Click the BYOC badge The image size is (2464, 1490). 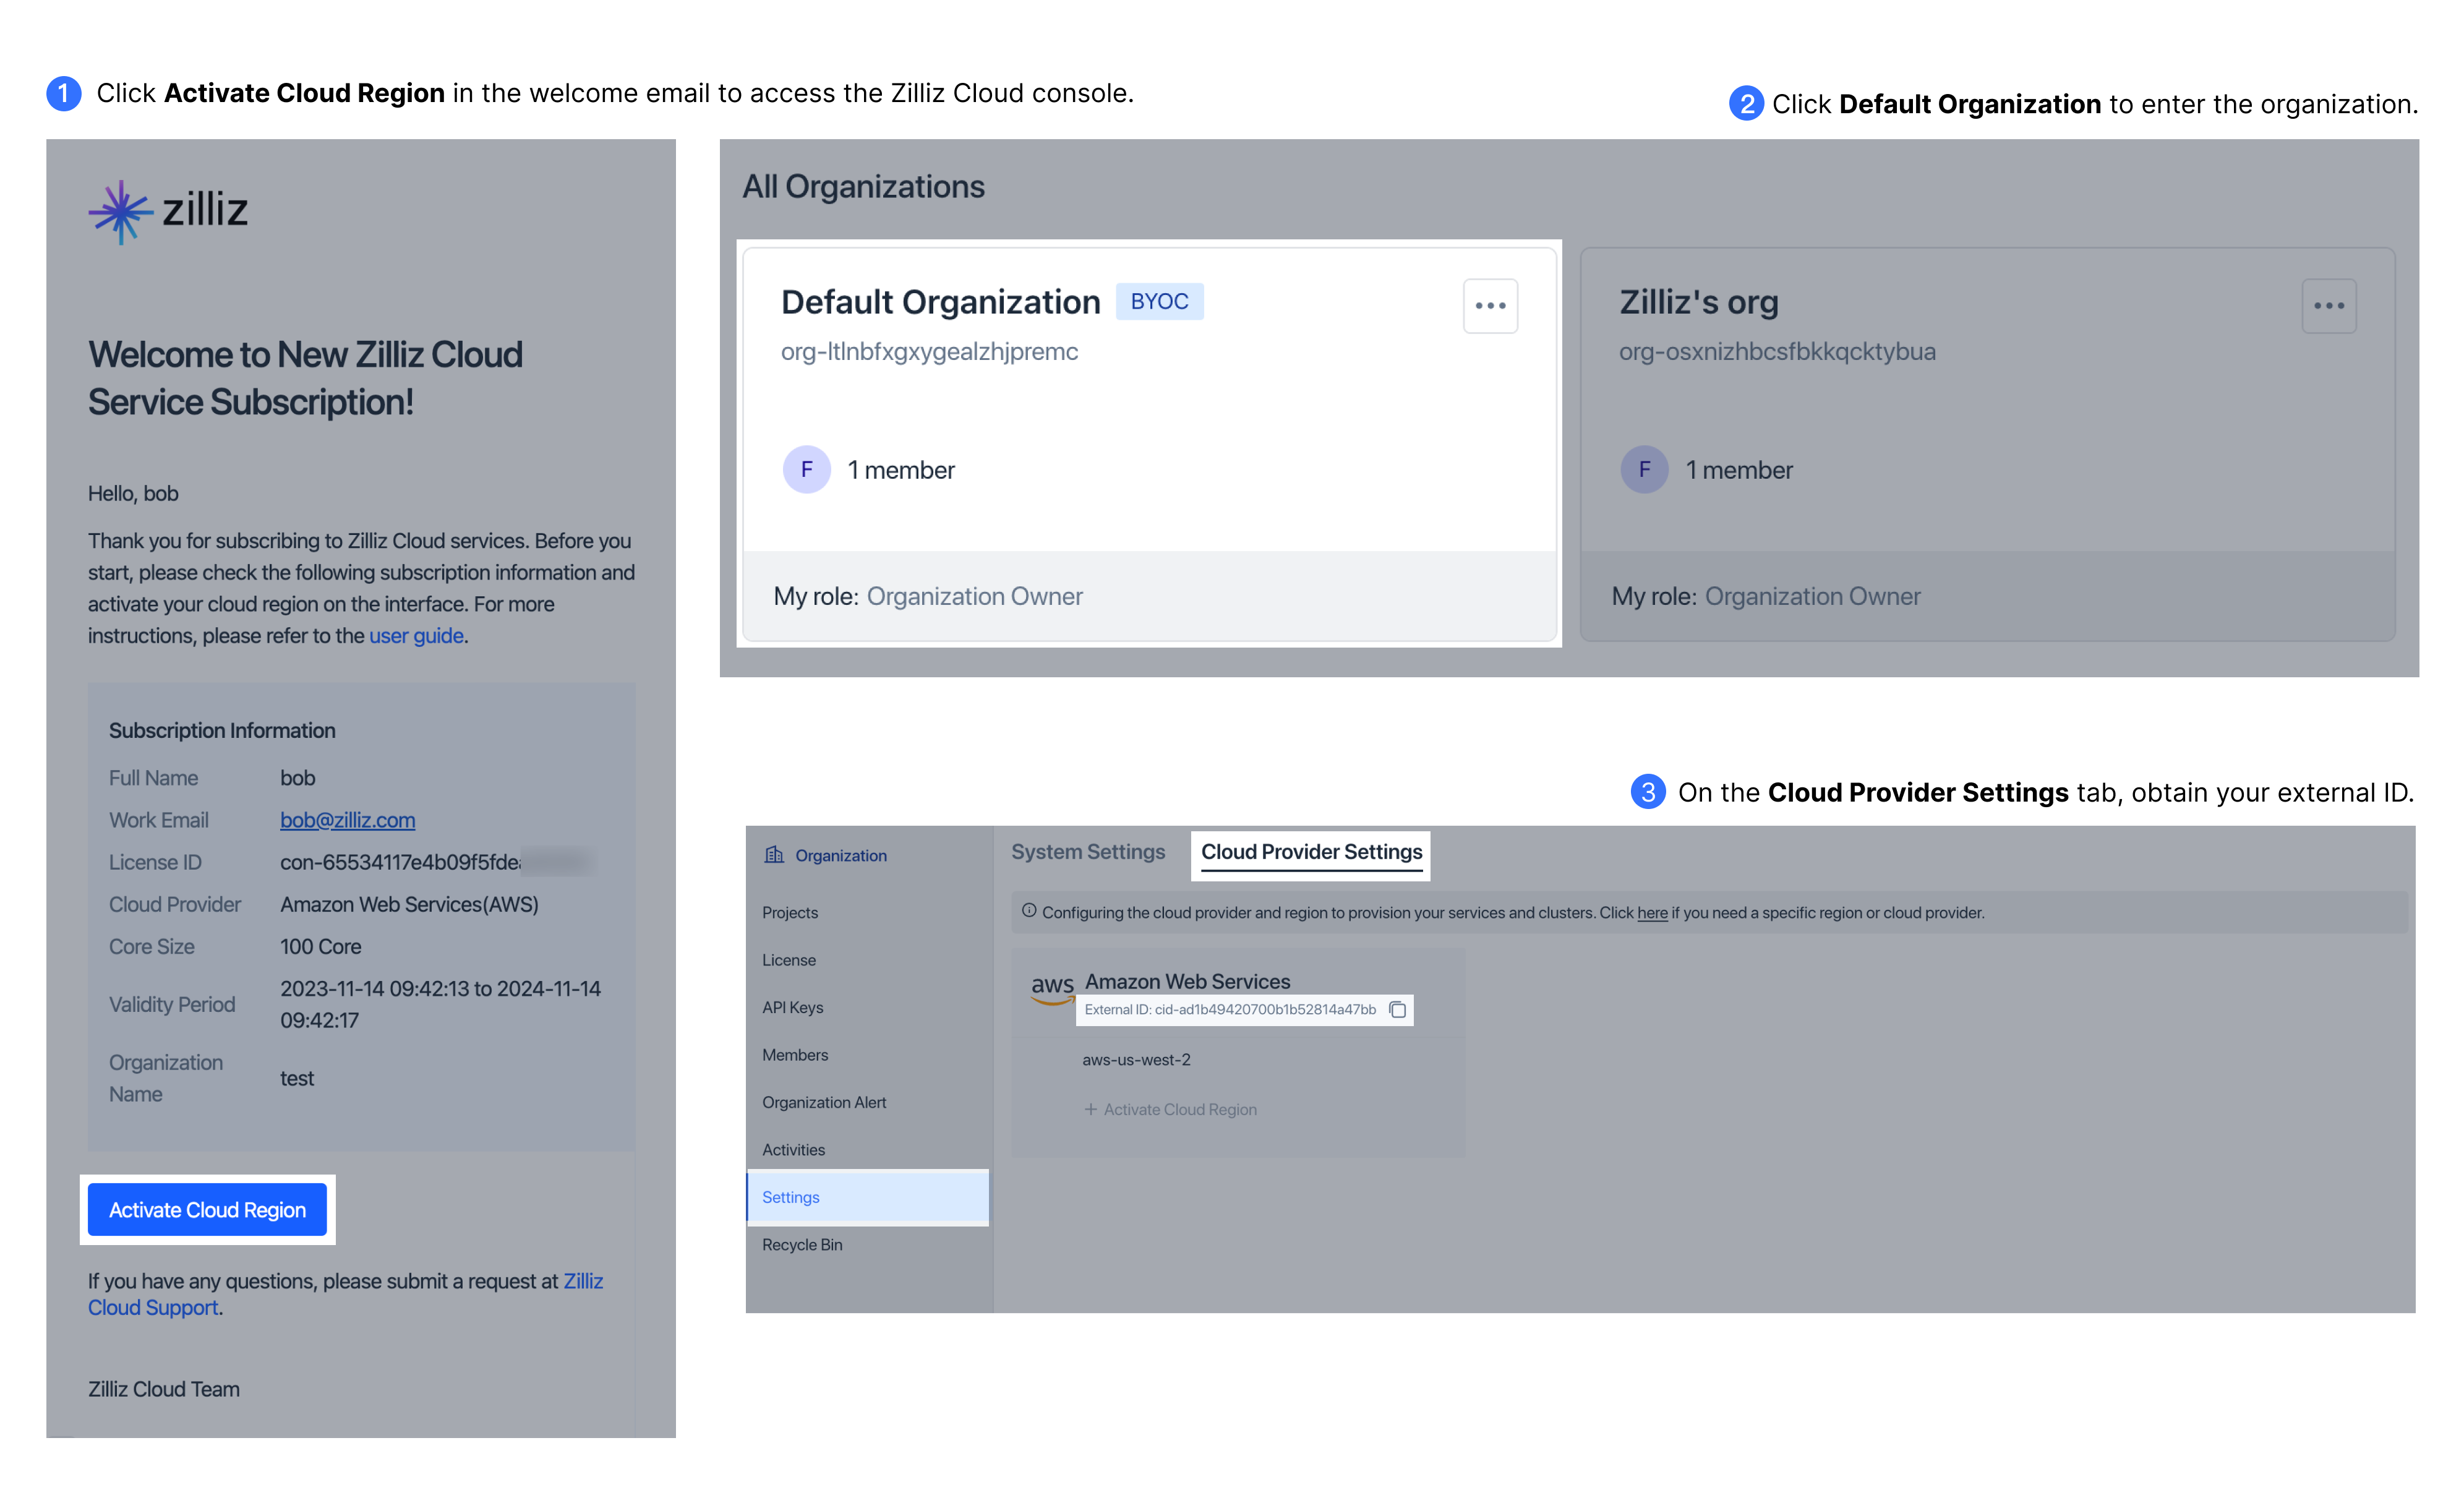pyautogui.click(x=1159, y=301)
